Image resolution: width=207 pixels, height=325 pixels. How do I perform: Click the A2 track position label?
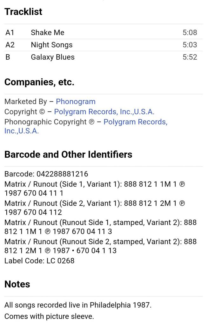[10, 45]
